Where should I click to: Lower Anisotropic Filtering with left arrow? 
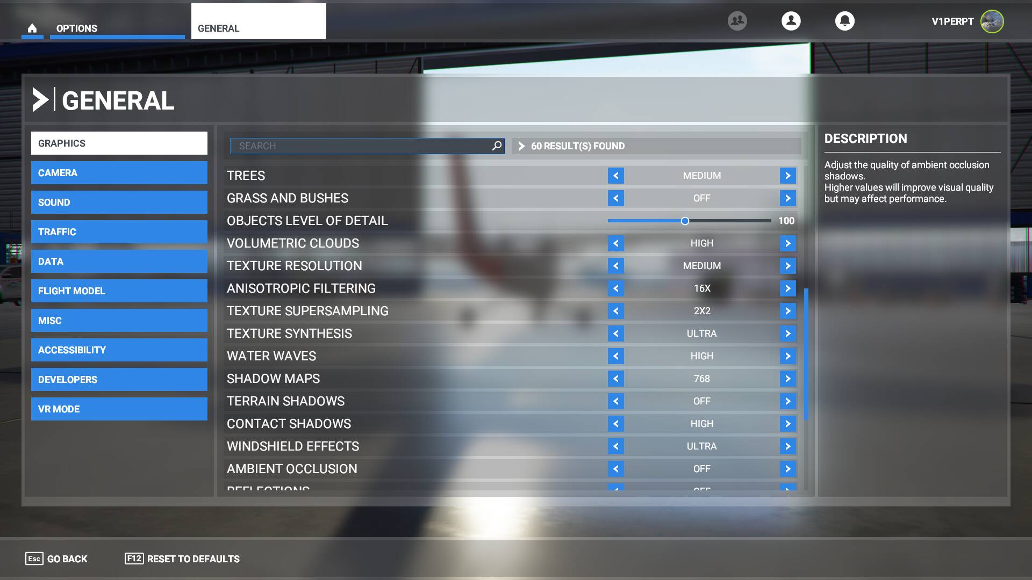(616, 288)
